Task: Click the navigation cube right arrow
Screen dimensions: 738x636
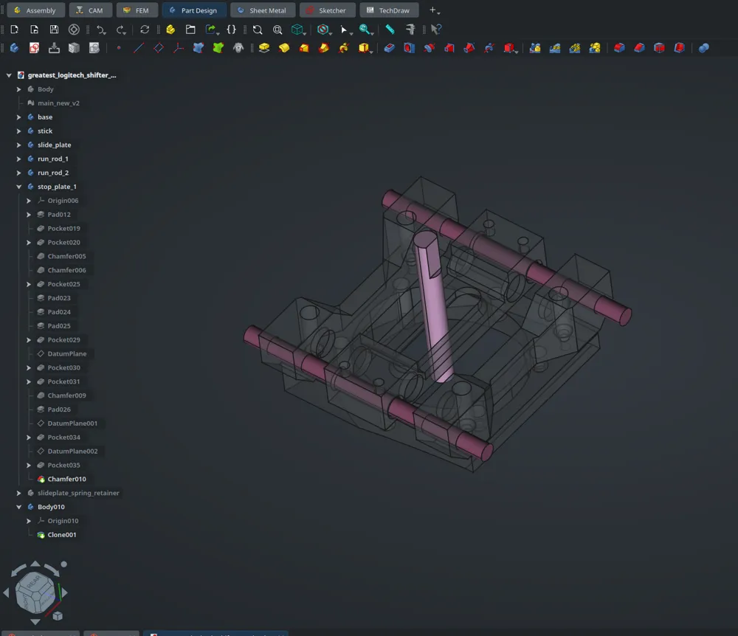Action: point(64,592)
